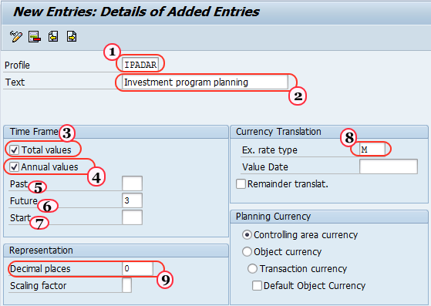Viewport: 431px width, 306px height.
Task: Focus the Past years input field
Action: 132,183
